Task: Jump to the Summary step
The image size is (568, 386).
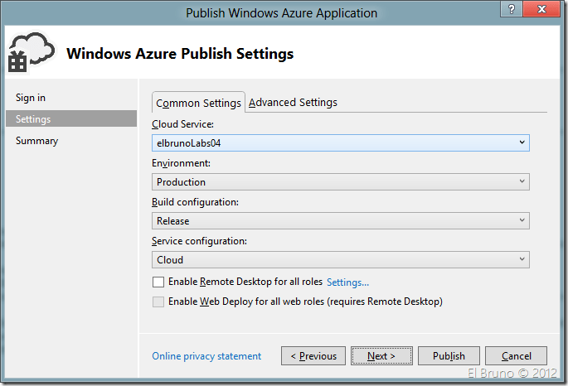Action: [x=36, y=141]
